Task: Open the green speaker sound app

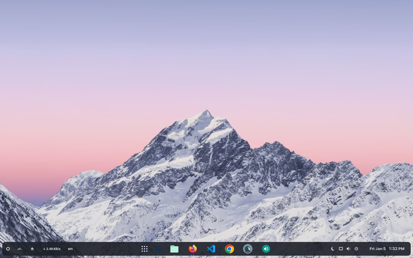Action: coord(266,249)
